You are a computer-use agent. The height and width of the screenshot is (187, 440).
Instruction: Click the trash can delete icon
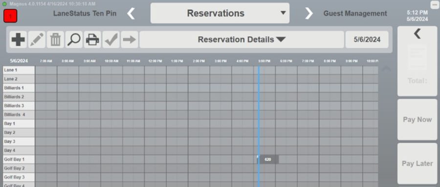(x=55, y=39)
